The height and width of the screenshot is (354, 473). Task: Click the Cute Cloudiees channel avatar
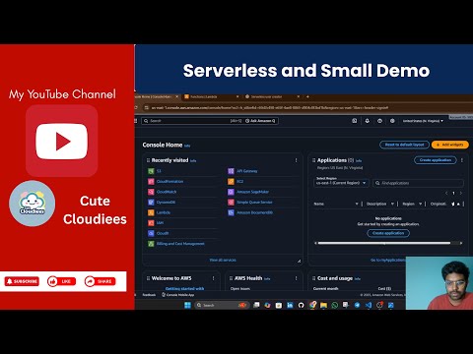pos(32,204)
